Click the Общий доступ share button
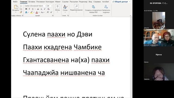Screen dimensions: 174x98 click(121, 2)
